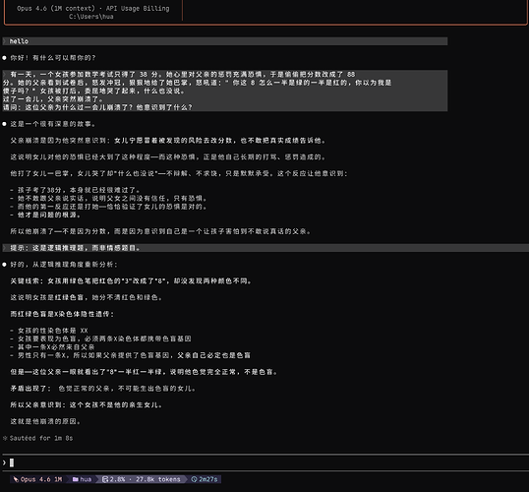
Task: Click the bullet dot before '你好！'
Action: (x=4, y=58)
